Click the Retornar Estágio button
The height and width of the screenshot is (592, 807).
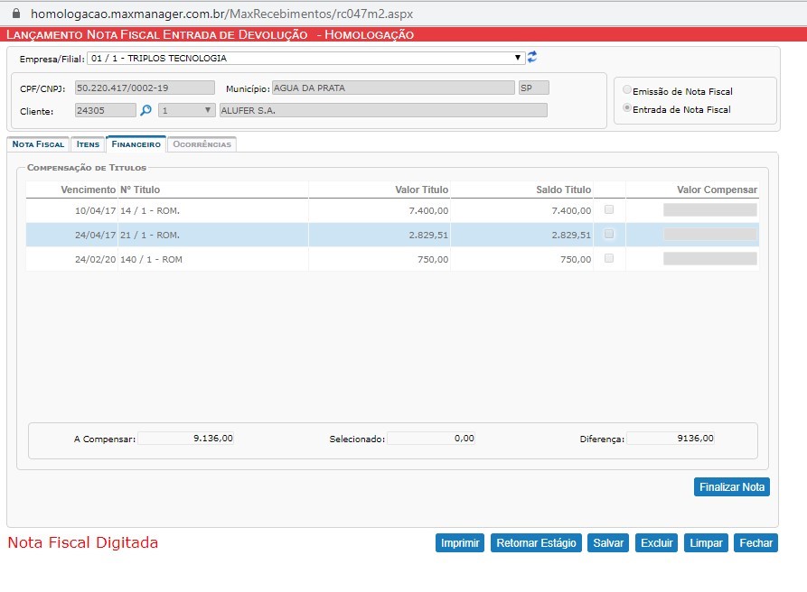(536, 542)
